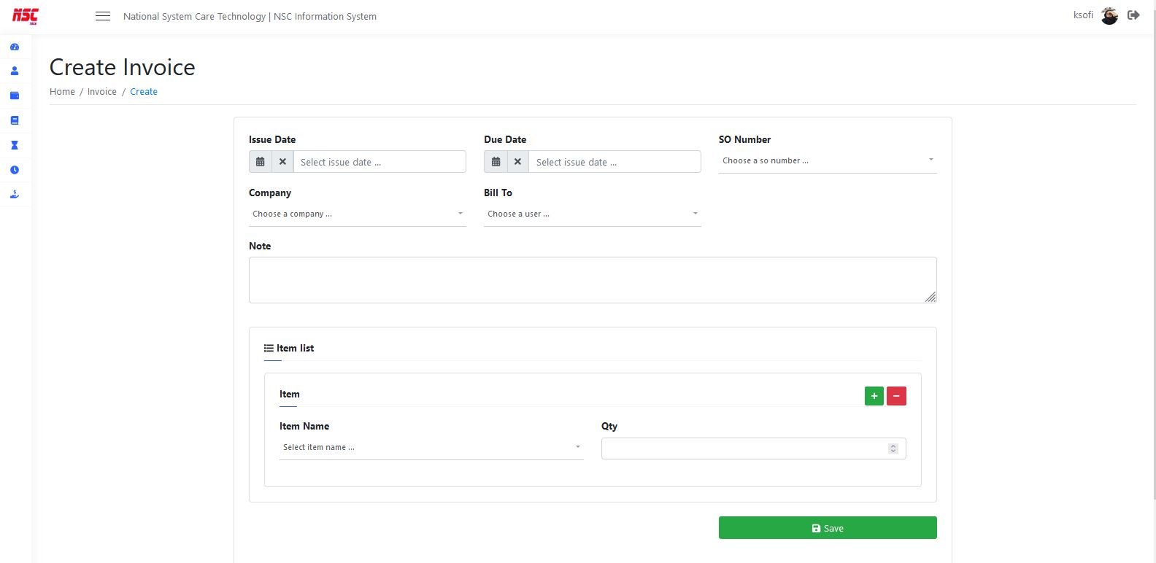This screenshot has width=1156, height=563.
Task: Open the Item Name select box
Action: 431,447
